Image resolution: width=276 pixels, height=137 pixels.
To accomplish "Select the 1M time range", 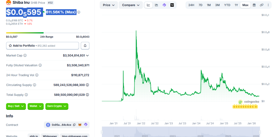I will tap(209, 5).
